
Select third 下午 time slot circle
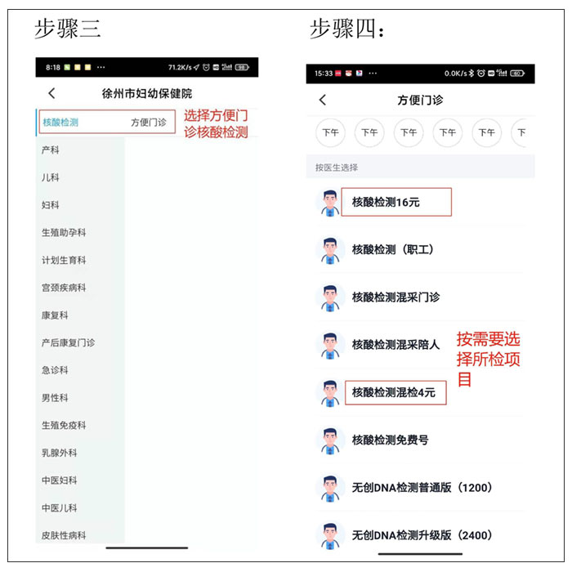pos(409,132)
